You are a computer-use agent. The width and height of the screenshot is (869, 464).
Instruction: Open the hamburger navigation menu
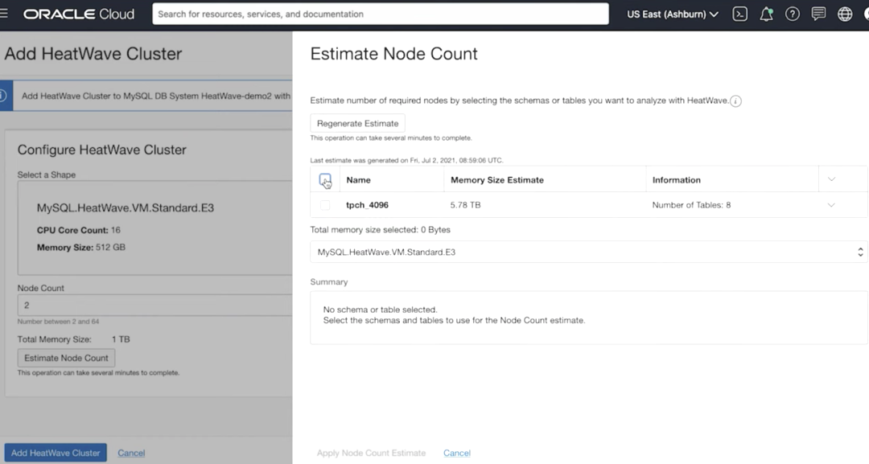point(5,14)
